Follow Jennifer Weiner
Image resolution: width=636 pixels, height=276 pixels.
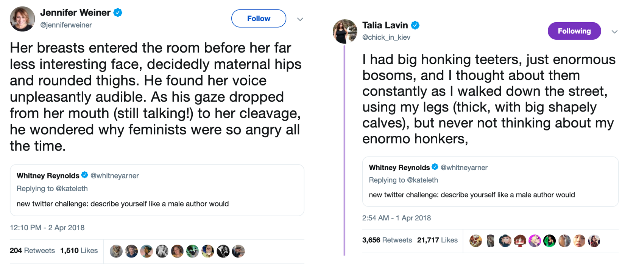point(259,19)
